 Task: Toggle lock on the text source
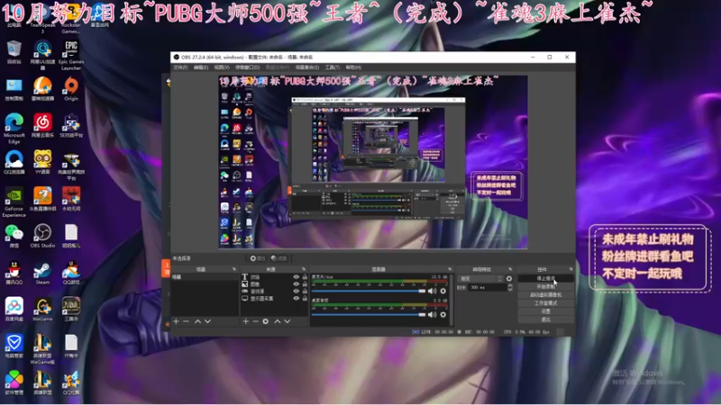click(305, 277)
